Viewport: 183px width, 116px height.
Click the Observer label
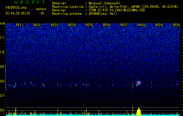tap(59, 3)
